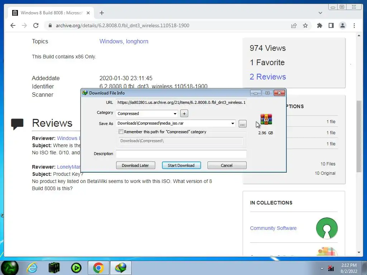The image size is (367, 275).
Task: Go back in Chrome browser
Action: point(13,25)
